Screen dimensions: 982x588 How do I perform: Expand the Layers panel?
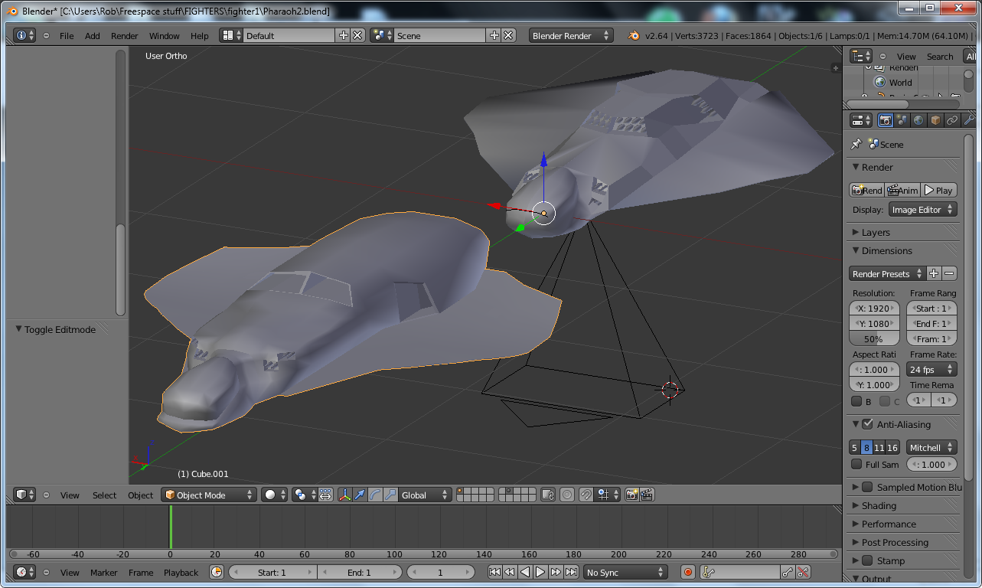coord(875,232)
